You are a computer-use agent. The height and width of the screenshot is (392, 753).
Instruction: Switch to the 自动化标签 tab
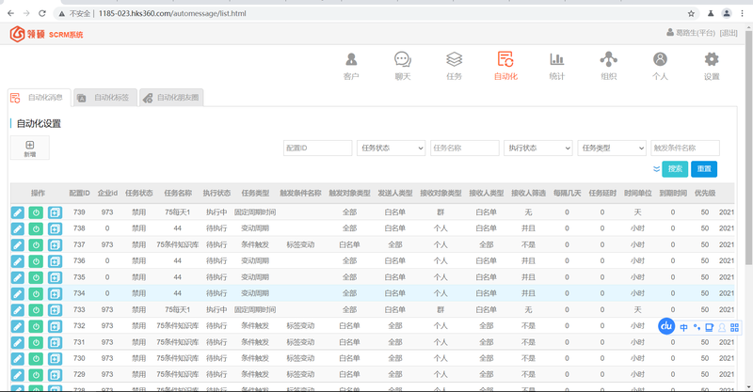coord(105,98)
